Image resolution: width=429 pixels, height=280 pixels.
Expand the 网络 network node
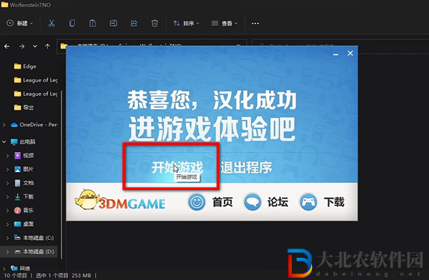(x=4, y=269)
